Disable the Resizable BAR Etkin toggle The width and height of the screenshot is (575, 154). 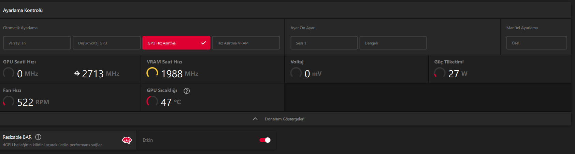click(x=265, y=140)
